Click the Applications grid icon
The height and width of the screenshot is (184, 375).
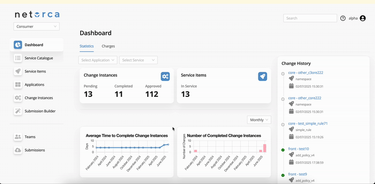(18, 85)
